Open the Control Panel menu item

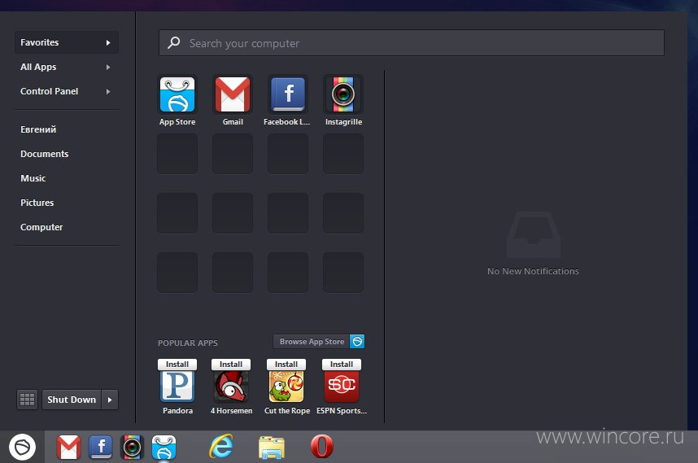[x=67, y=91]
